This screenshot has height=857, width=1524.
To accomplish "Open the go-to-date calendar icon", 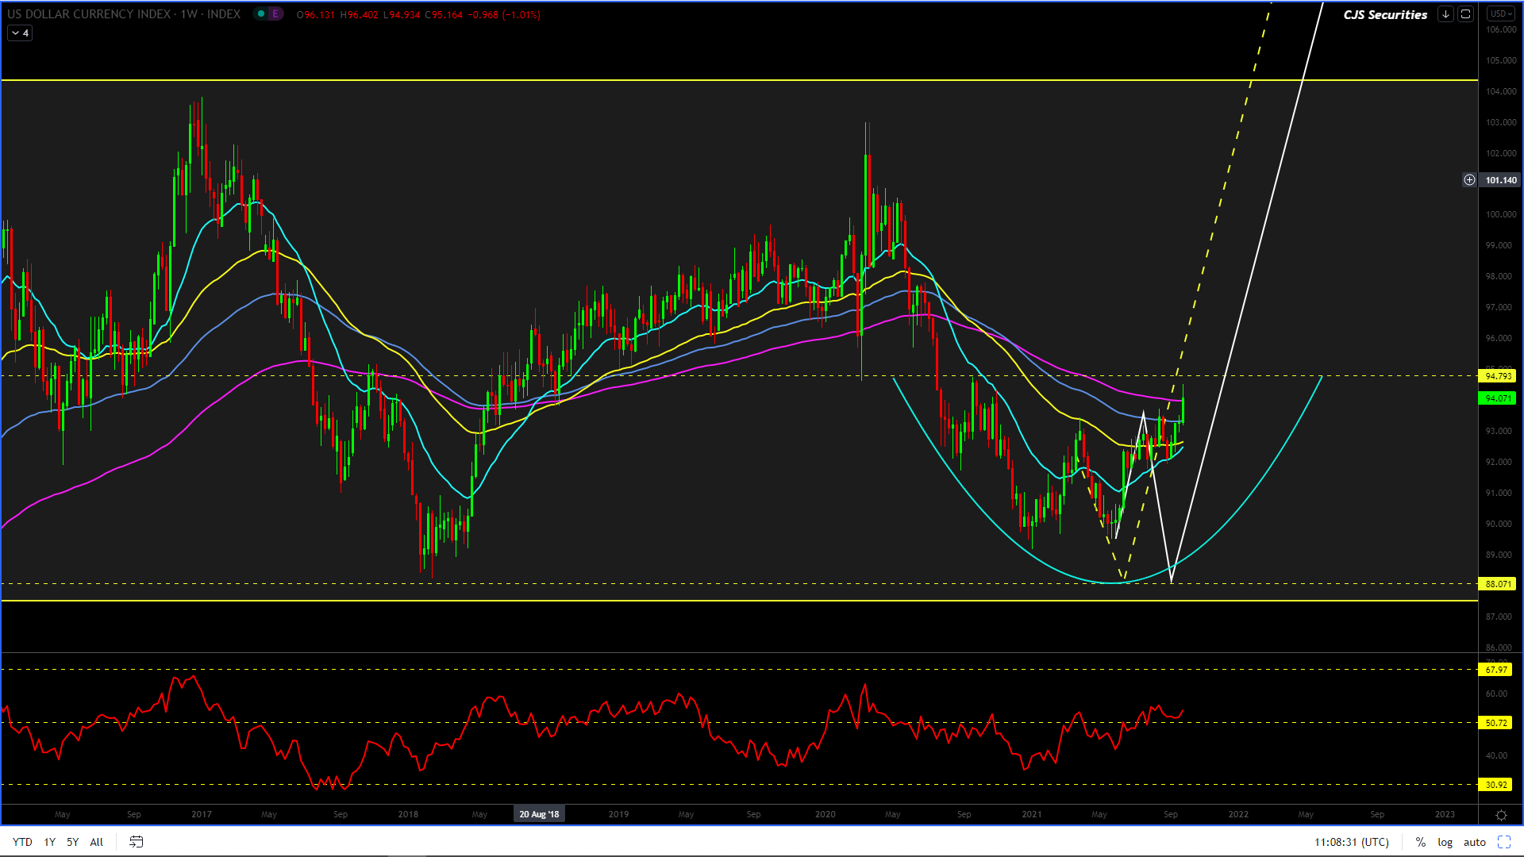I will click(137, 842).
